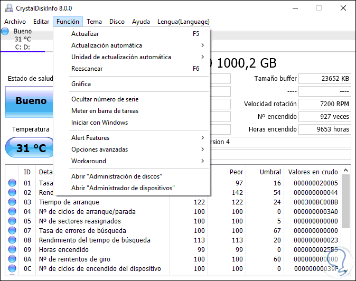
Task: Click the attribute list scrollbar thumb
Action: click(x=346, y=201)
